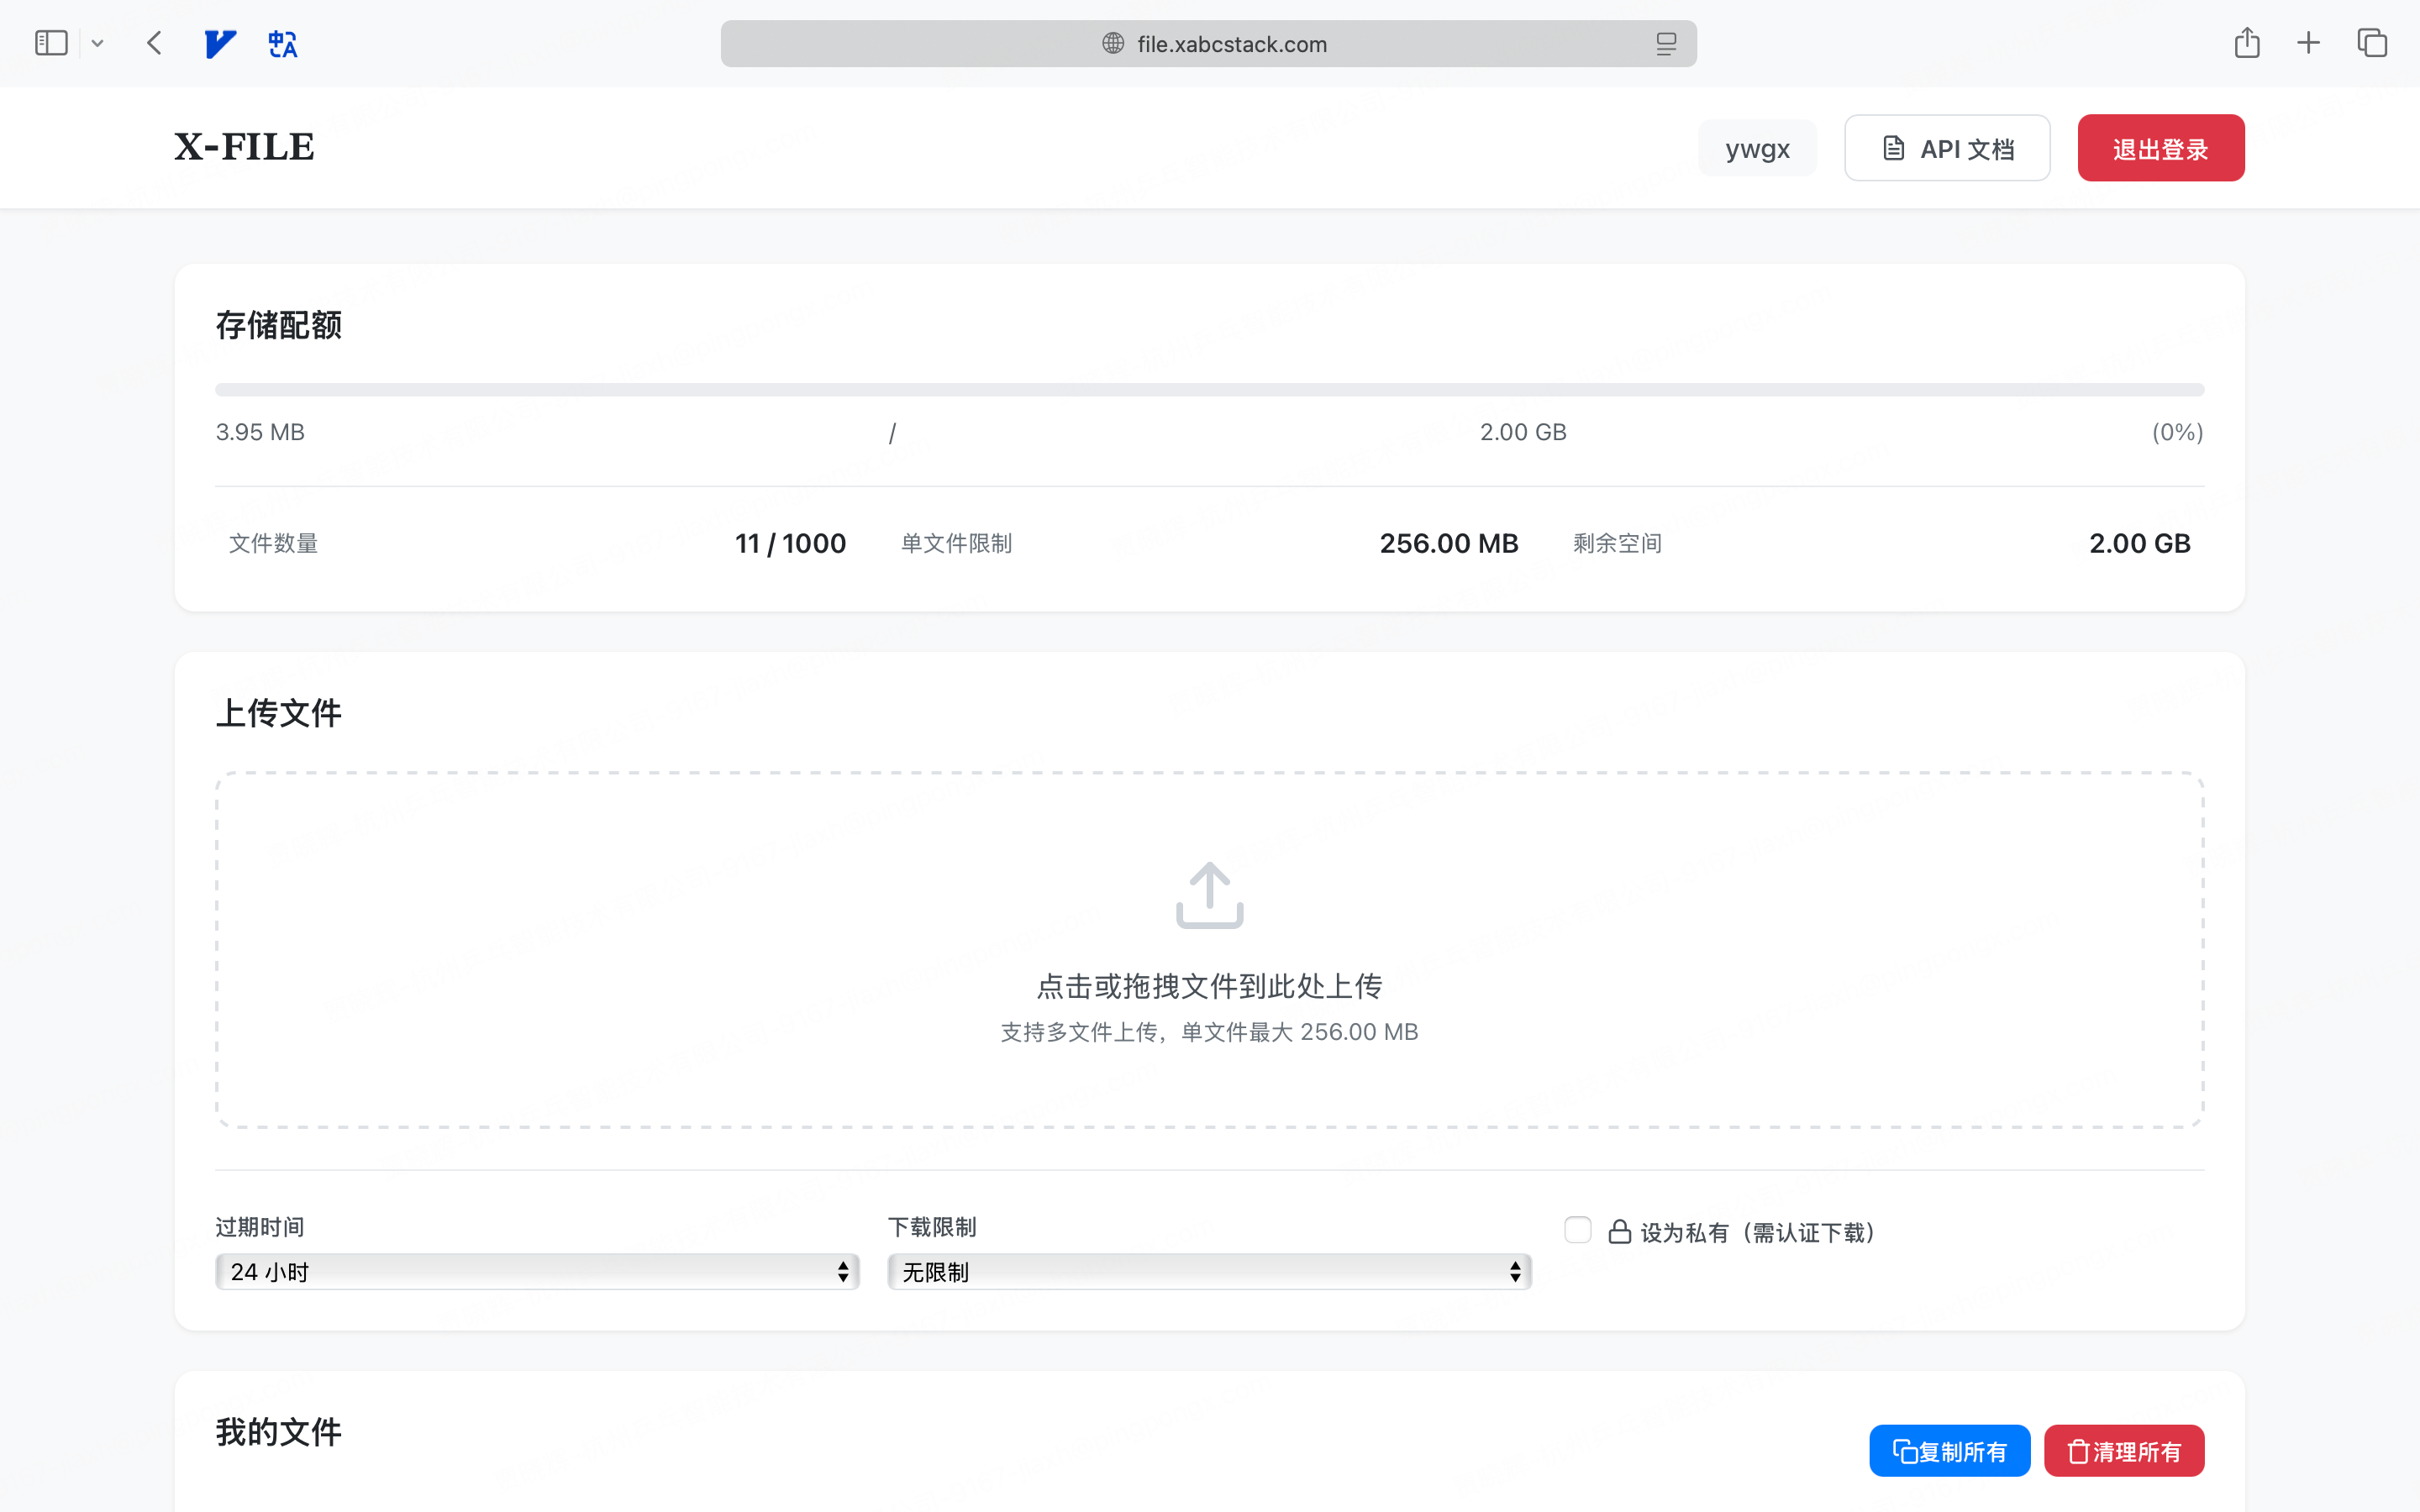Image resolution: width=2420 pixels, height=1512 pixels.
Task: Click the ywgx username badge
Action: point(1757,148)
